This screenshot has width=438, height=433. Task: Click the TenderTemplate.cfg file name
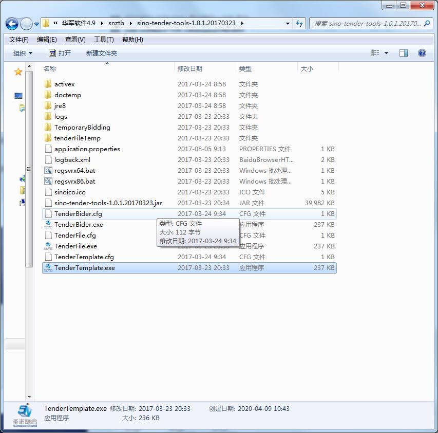(84, 257)
